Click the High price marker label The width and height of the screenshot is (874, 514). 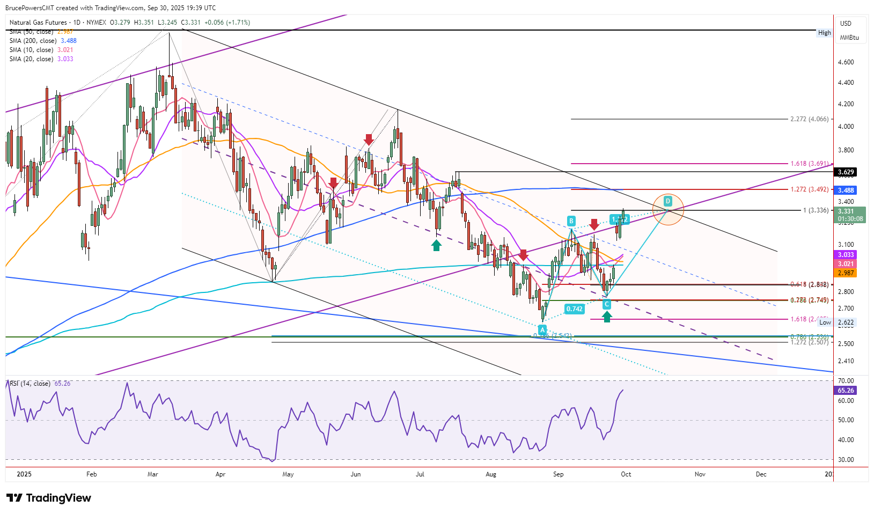[825, 33]
